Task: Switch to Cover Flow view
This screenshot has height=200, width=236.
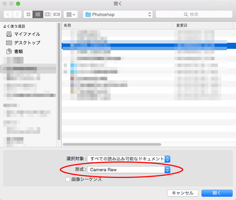Action: 56,14
